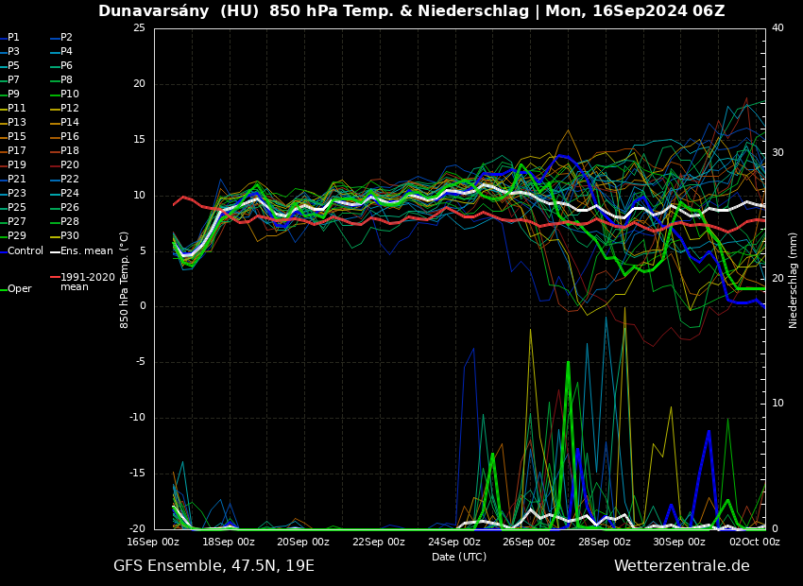Select the 24Sep 00z date tick
The width and height of the screenshot is (803, 586).
454,543
